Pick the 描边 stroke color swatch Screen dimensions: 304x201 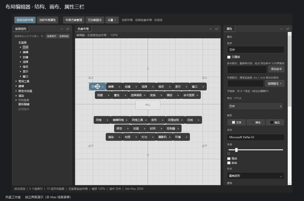275,123
